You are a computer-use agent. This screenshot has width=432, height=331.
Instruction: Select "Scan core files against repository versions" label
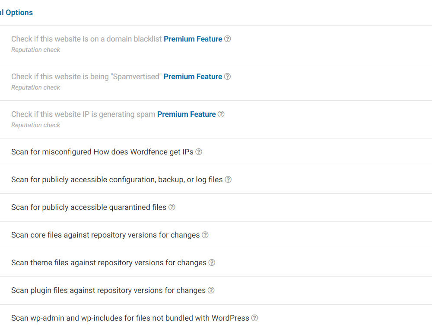[x=105, y=235]
